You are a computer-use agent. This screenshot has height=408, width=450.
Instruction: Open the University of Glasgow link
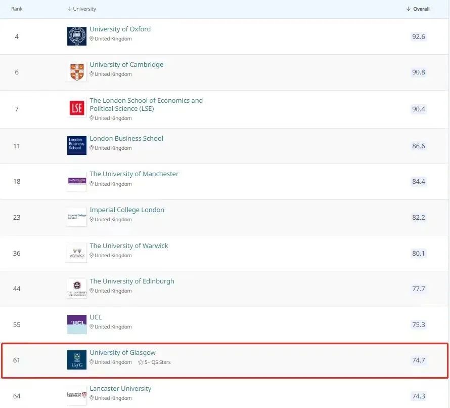[122, 352]
